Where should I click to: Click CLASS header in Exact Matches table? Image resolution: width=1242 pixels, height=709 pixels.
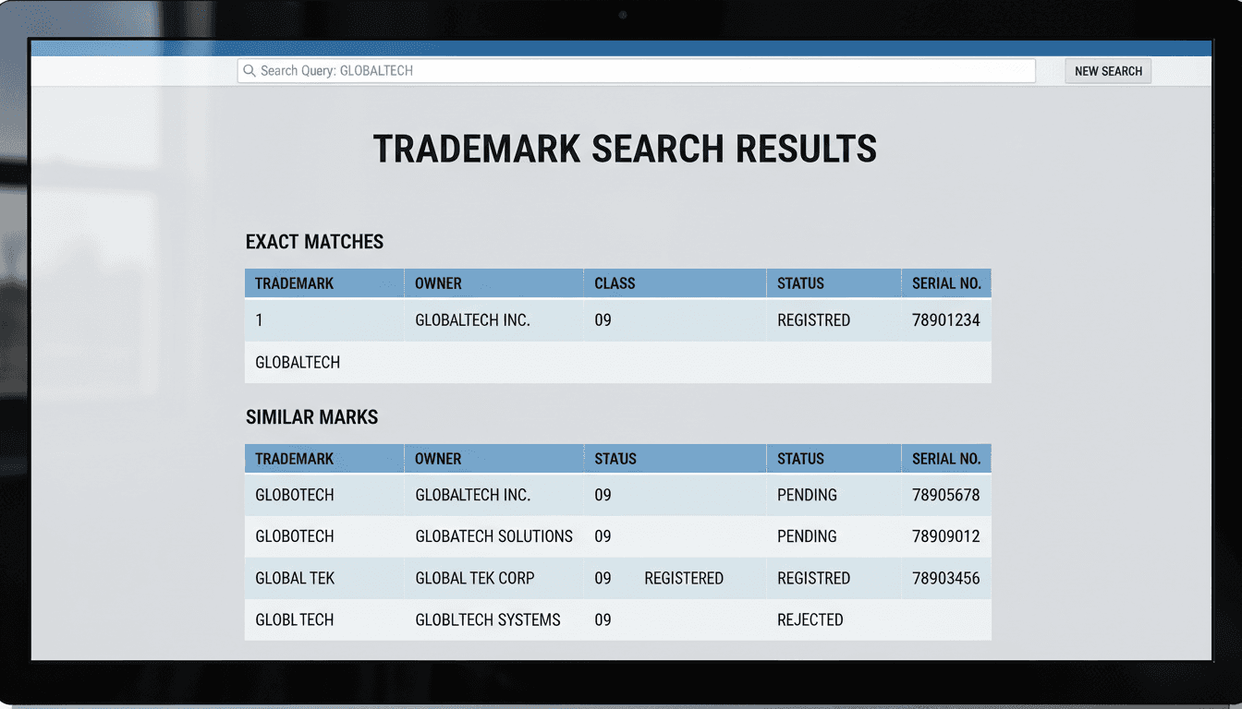tap(615, 283)
